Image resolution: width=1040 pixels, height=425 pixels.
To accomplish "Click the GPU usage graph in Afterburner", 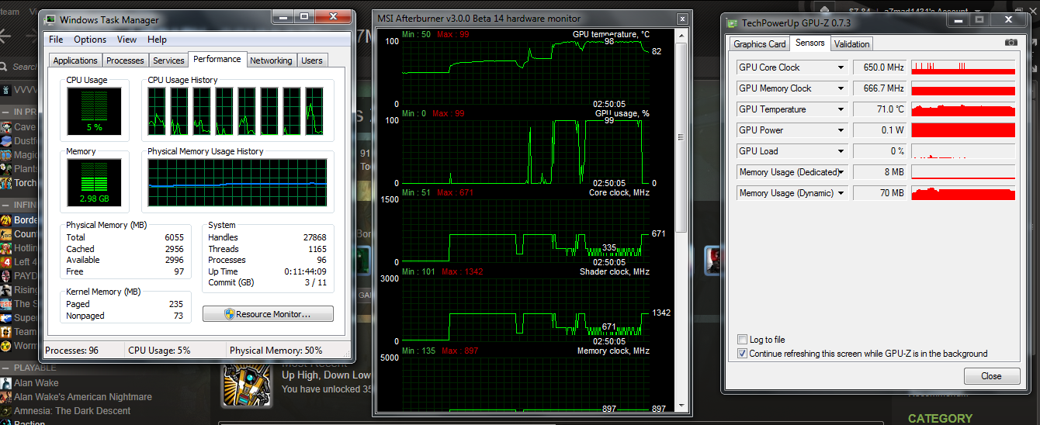I will (x=526, y=151).
